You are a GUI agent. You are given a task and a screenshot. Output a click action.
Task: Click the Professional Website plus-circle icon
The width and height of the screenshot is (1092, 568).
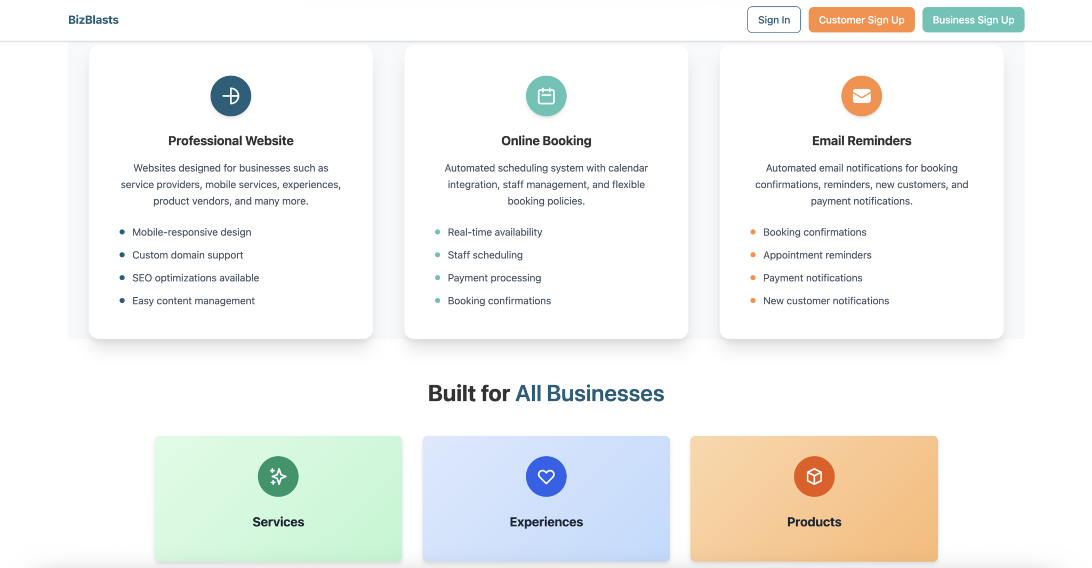[x=230, y=96]
